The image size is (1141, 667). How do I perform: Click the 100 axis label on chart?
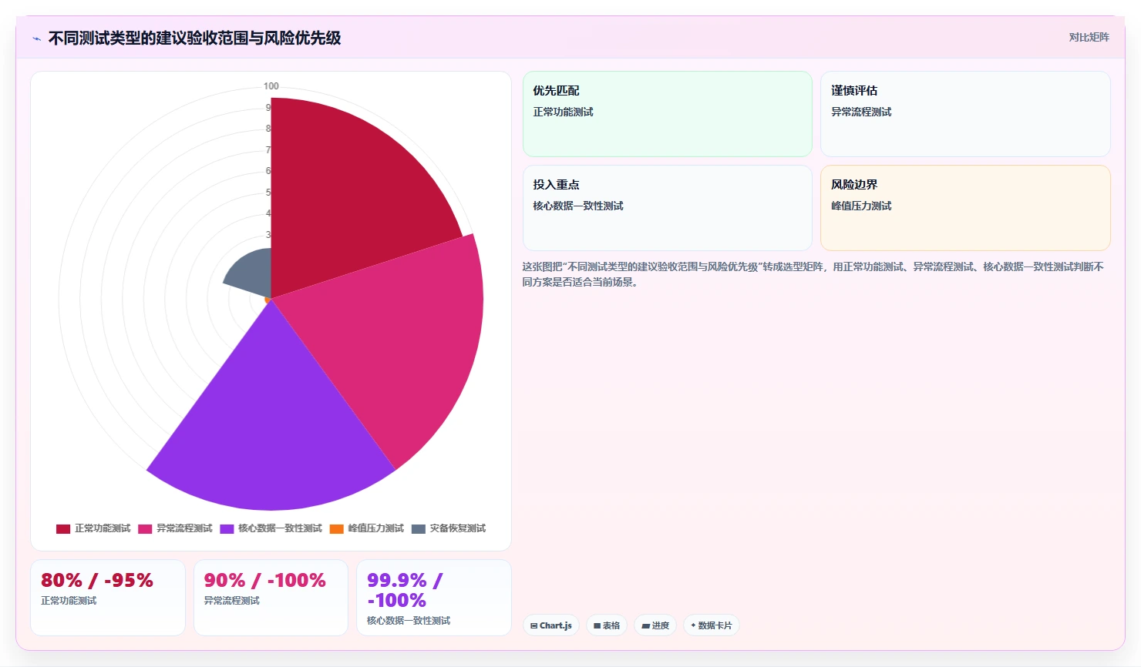pyautogui.click(x=271, y=86)
